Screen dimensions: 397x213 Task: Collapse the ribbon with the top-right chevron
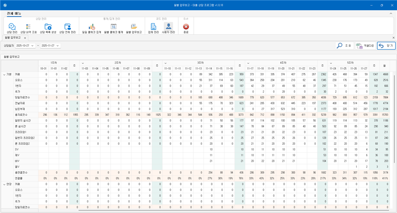click(x=391, y=13)
